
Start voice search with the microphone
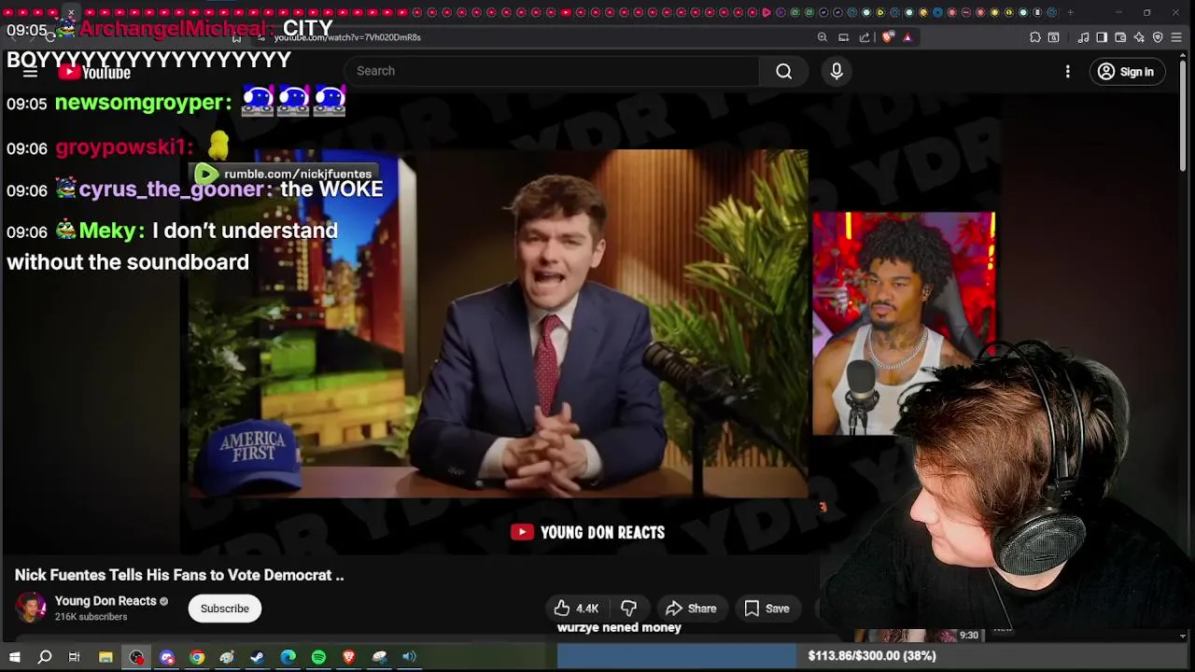tap(836, 71)
